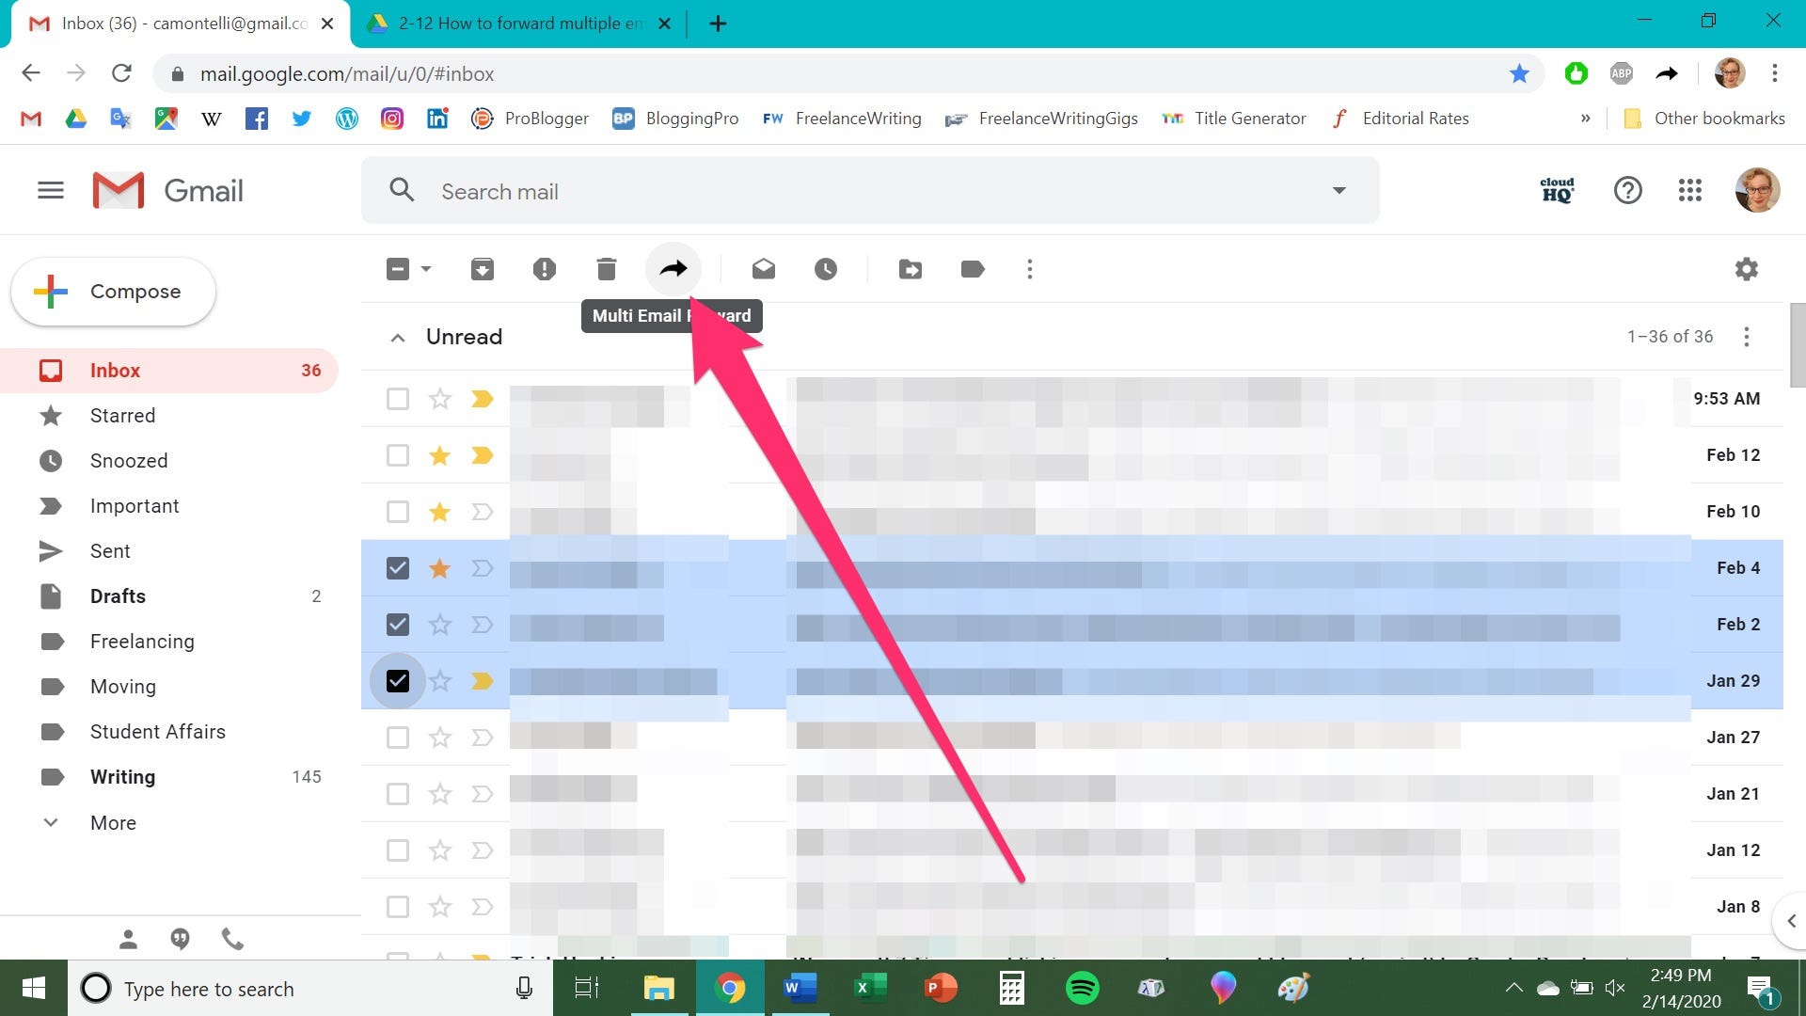Open Gmail Settings gear icon
Image resolution: width=1806 pixels, height=1016 pixels.
coord(1747,269)
